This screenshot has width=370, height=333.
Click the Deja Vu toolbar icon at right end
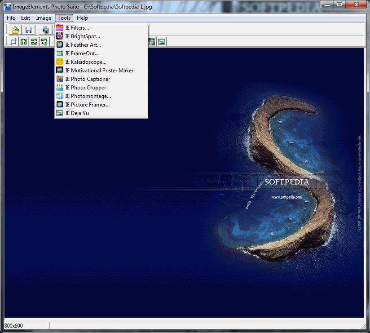(162, 42)
